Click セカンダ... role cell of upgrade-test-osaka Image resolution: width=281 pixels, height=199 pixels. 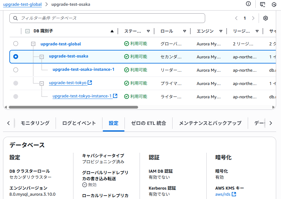click(x=171, y=57)
